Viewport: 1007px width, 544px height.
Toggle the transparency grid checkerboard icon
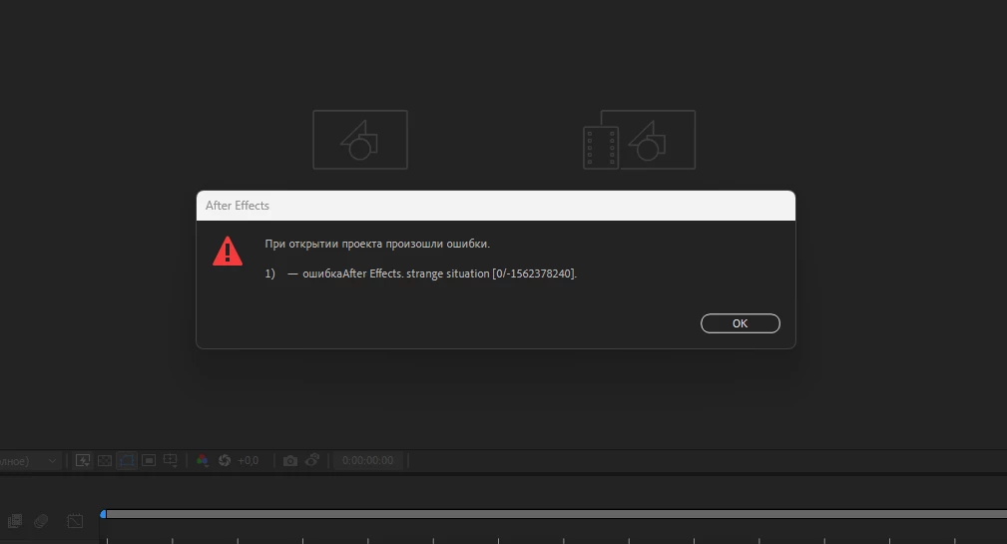[105, 460]
